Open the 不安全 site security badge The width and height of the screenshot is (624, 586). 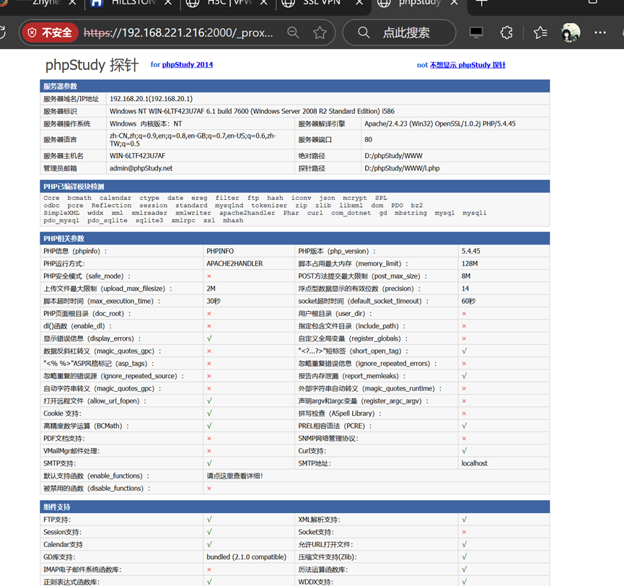click(50, 32)
